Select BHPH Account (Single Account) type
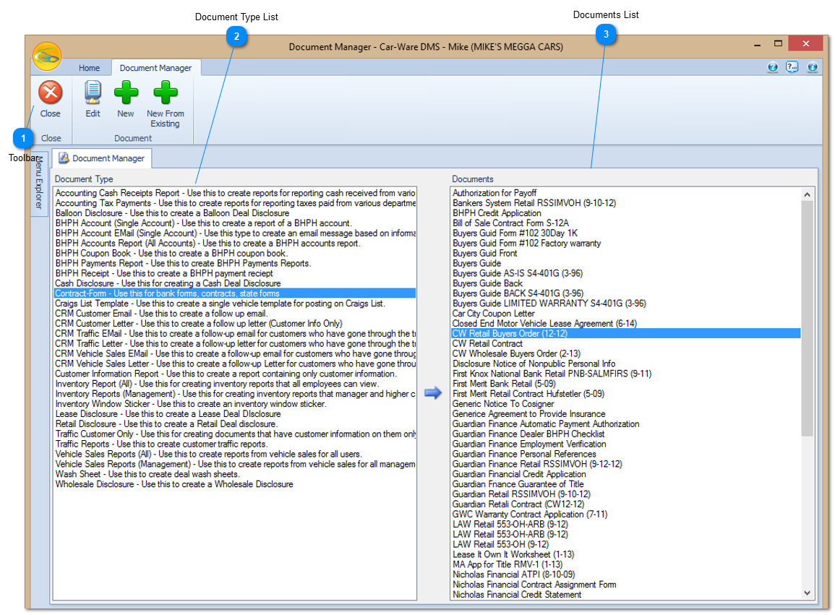This screenshot has width=835, height=615. [x=235, y=223]
